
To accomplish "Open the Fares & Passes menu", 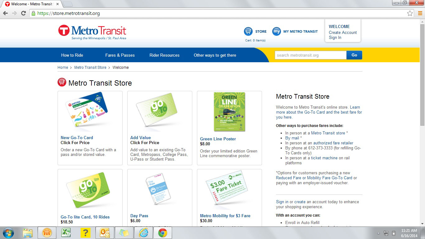I will [x=120, y=55].
